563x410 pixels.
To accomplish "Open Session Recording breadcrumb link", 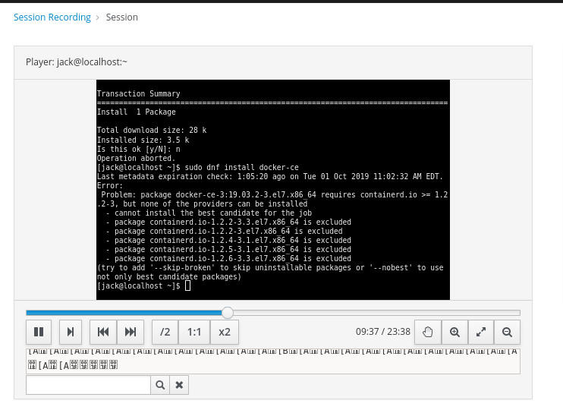I will 52,17.
